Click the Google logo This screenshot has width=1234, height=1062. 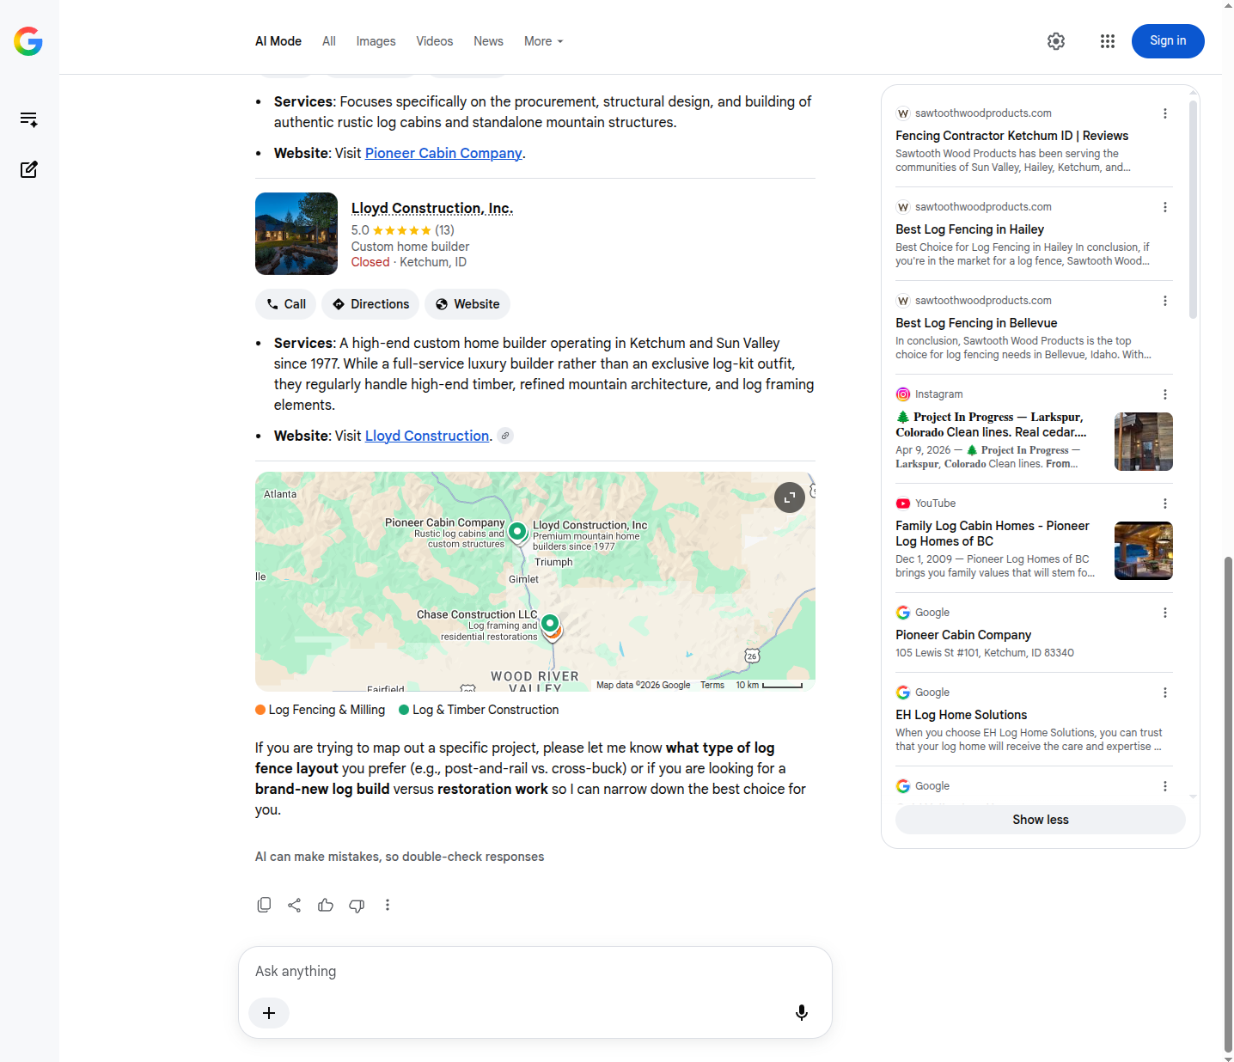[28, 41]
